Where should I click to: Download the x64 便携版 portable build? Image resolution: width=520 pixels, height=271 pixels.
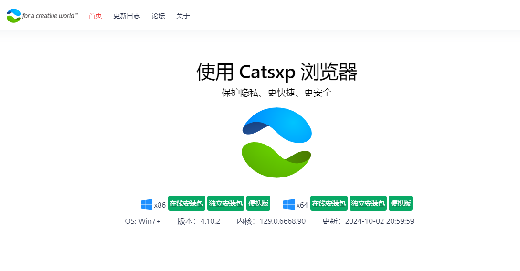click(x=401, y=203)
